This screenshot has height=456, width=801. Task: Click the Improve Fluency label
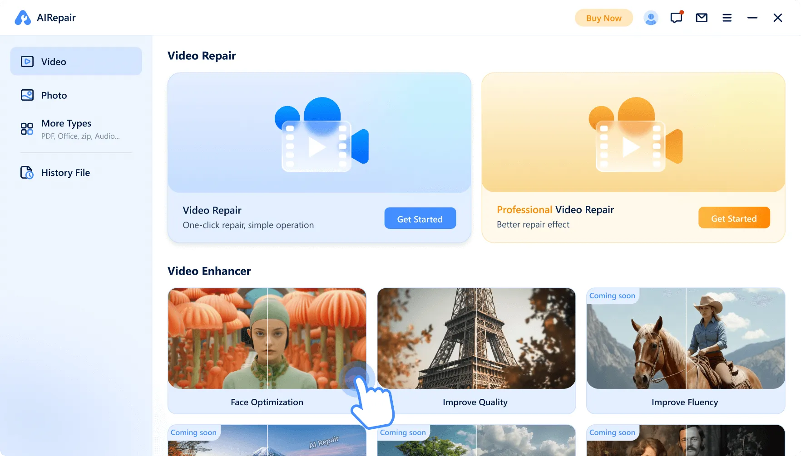[x=685, y=402]
